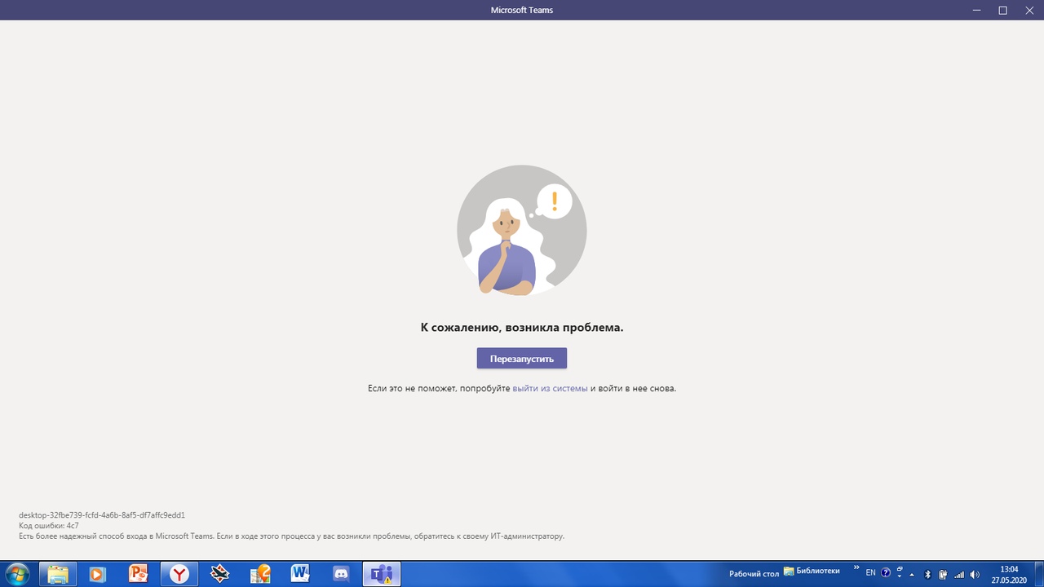Minimize the Microsoft Teams window

pyautogui.click(x=977, y=10)
